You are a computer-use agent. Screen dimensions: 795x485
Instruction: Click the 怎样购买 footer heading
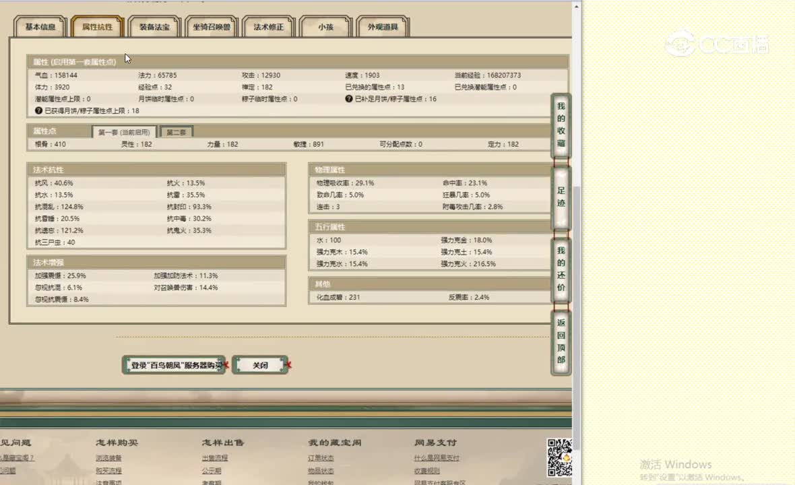coord(117,443)
